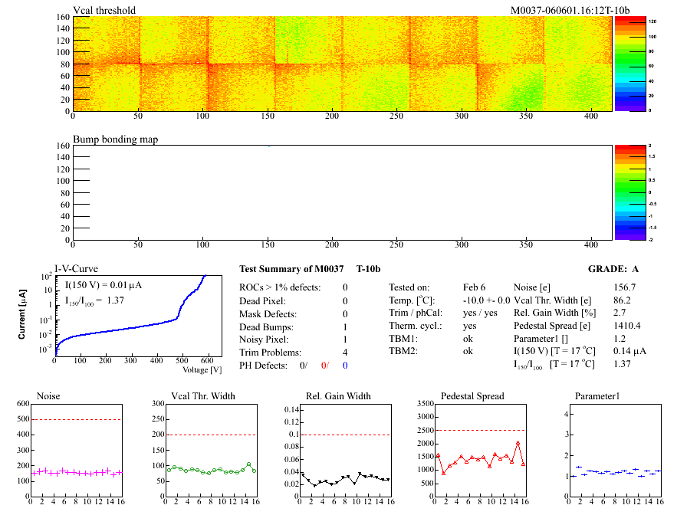The width and height of the screenshot is (687, 515).
Task: Click the "Vcal threshold" plot title
Action: pyautogui.click(x=104, y=10)
